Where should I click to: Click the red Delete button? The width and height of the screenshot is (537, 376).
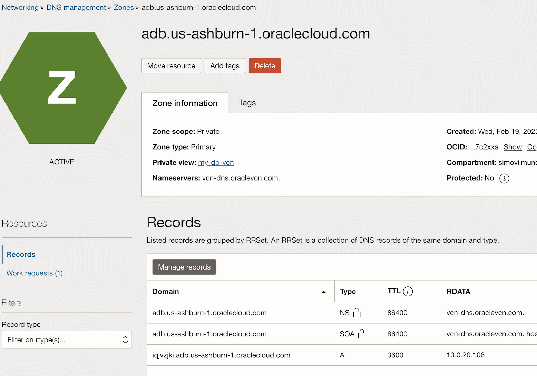(x=265, y=66)
